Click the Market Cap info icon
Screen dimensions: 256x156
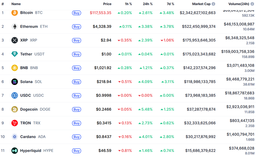[x=213, y=4]
